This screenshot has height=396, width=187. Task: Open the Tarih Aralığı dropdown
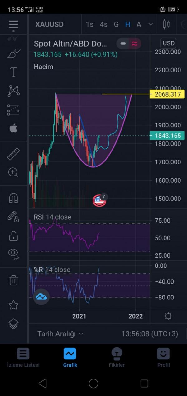60,334
